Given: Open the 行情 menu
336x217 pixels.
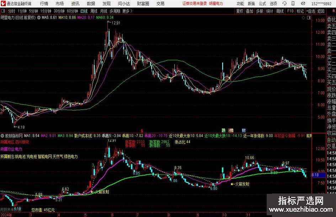Looking at the screenshot, I should tap(44, 4).
